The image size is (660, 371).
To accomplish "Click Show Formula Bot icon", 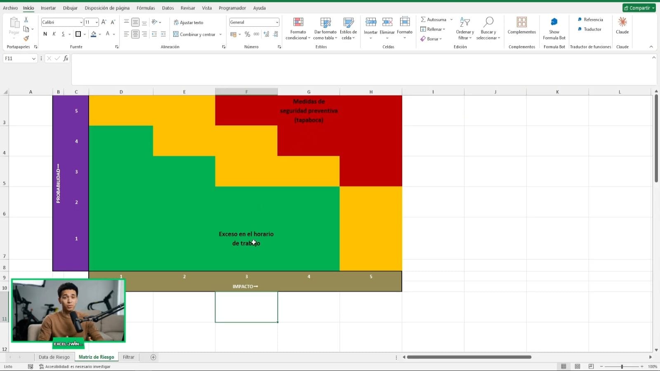I will point(554,22).
